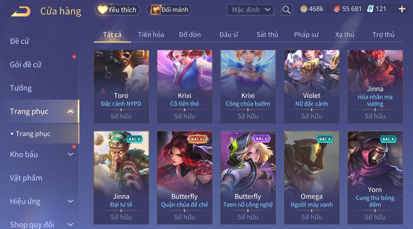Open the Mặc định sort dropdown
The width and height of the screenshot is (413, 229).
(x=250, y=10)
